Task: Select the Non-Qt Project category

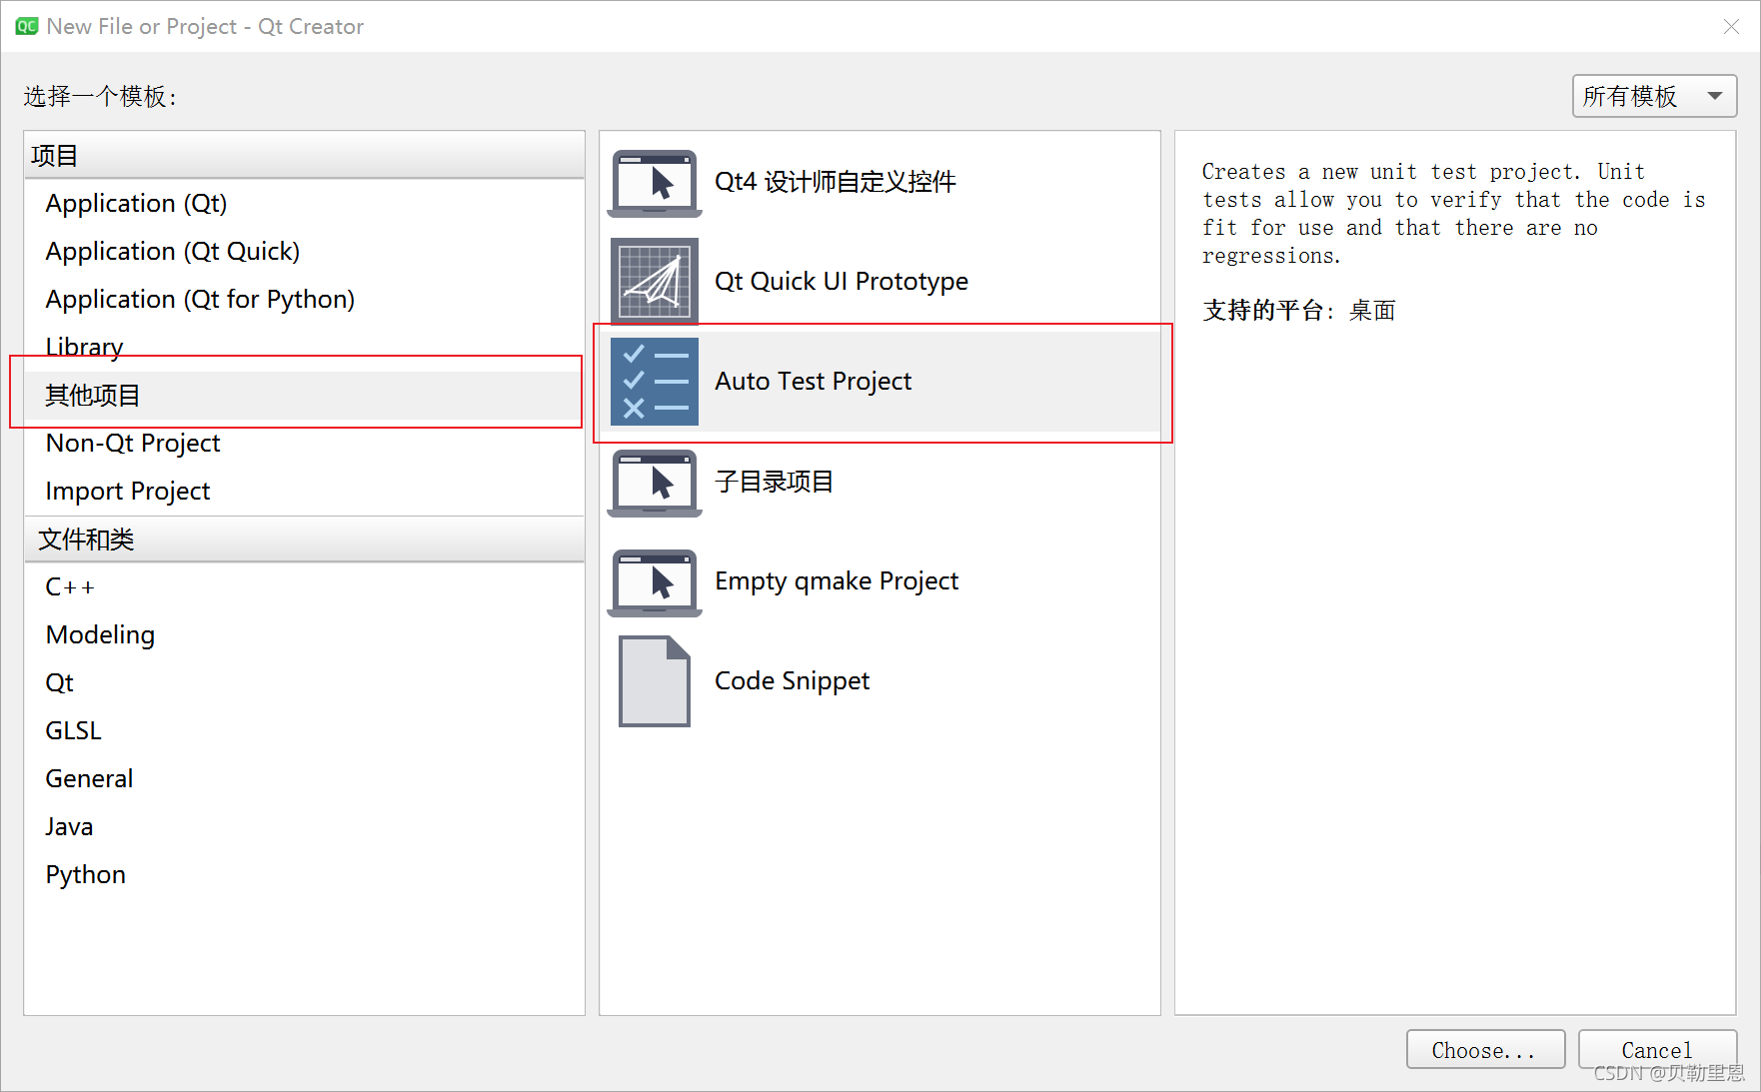Action: pos(304,443)
